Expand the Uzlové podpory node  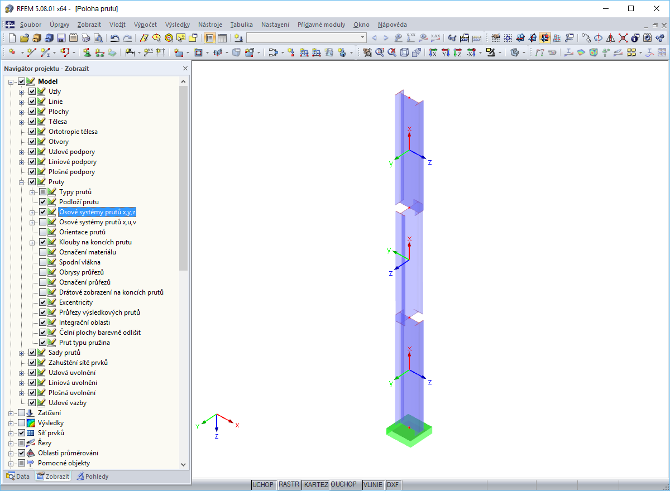point(22,152)
